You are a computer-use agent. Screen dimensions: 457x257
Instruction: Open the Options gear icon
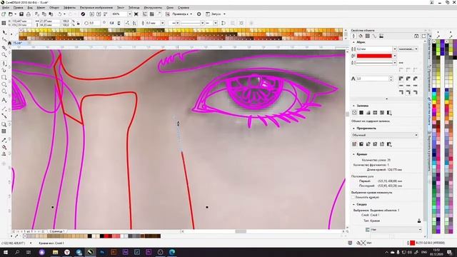pos(199,14)
